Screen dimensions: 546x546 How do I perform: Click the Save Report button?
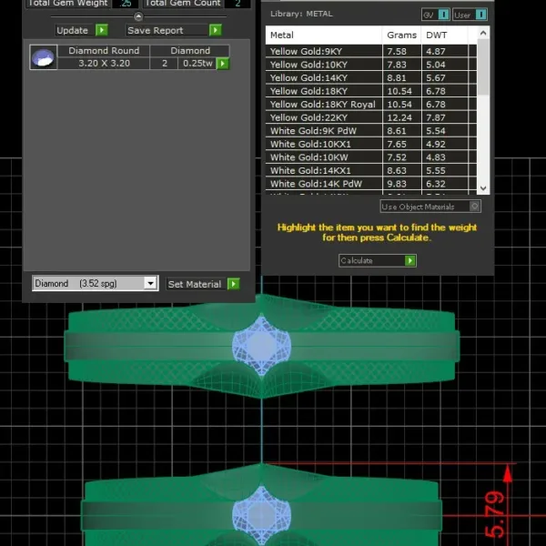tap(174, 30)
